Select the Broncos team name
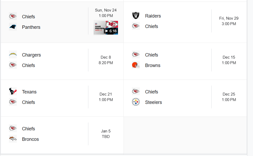This screenshot has height=156, width=253. (x=30, y=139)
